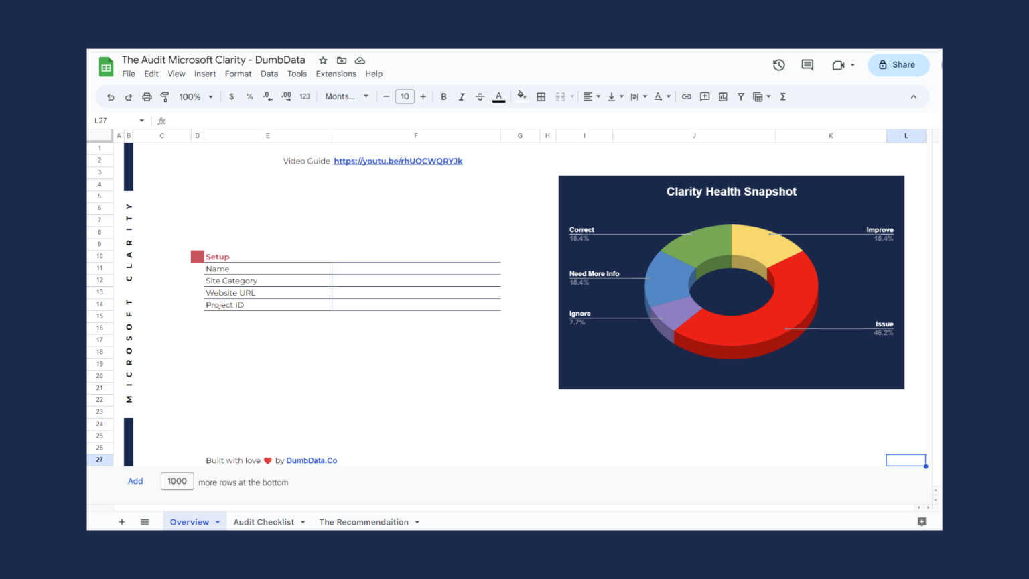1029x579 pixels.
Task: Open horizontal align dropdown
Action: click(592, 97)
